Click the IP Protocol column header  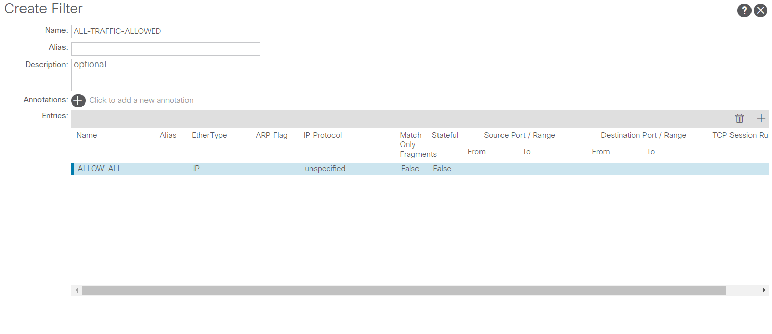[x=323, y=135]
